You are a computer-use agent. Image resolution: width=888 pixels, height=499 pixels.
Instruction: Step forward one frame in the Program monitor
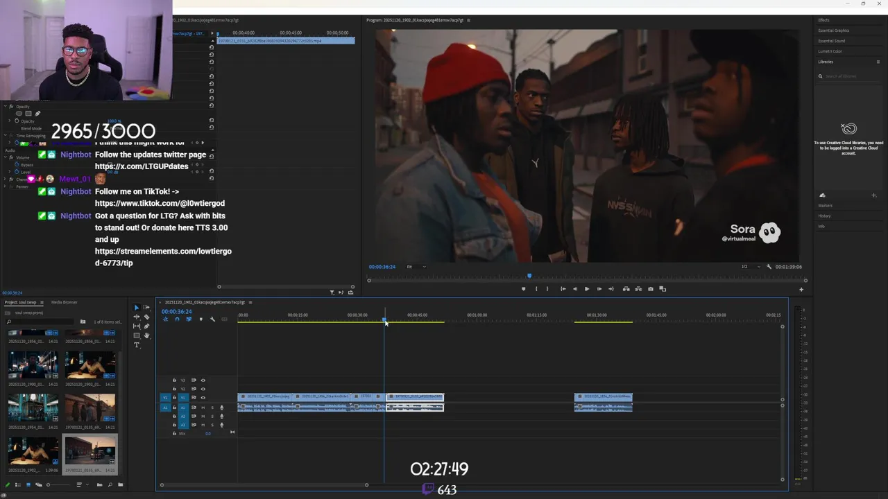(599, 289)
